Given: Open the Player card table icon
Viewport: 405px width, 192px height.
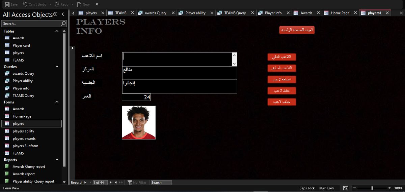Looking at the screenshot, I should 7,45.
